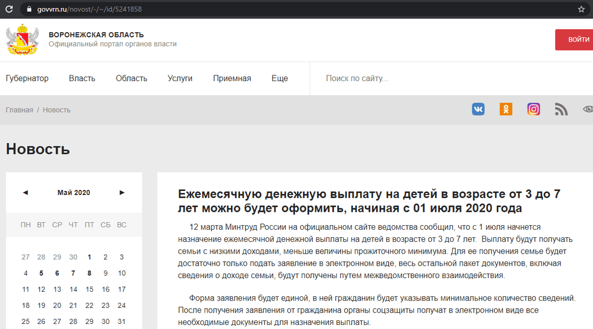Follow the Новость breadcrumb link
The image size is (593, 329).
(x=57, y=110)
